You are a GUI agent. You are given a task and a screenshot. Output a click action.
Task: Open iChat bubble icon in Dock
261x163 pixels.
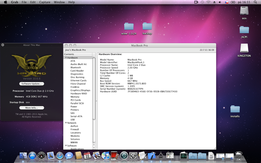click(x=69, y=156)
